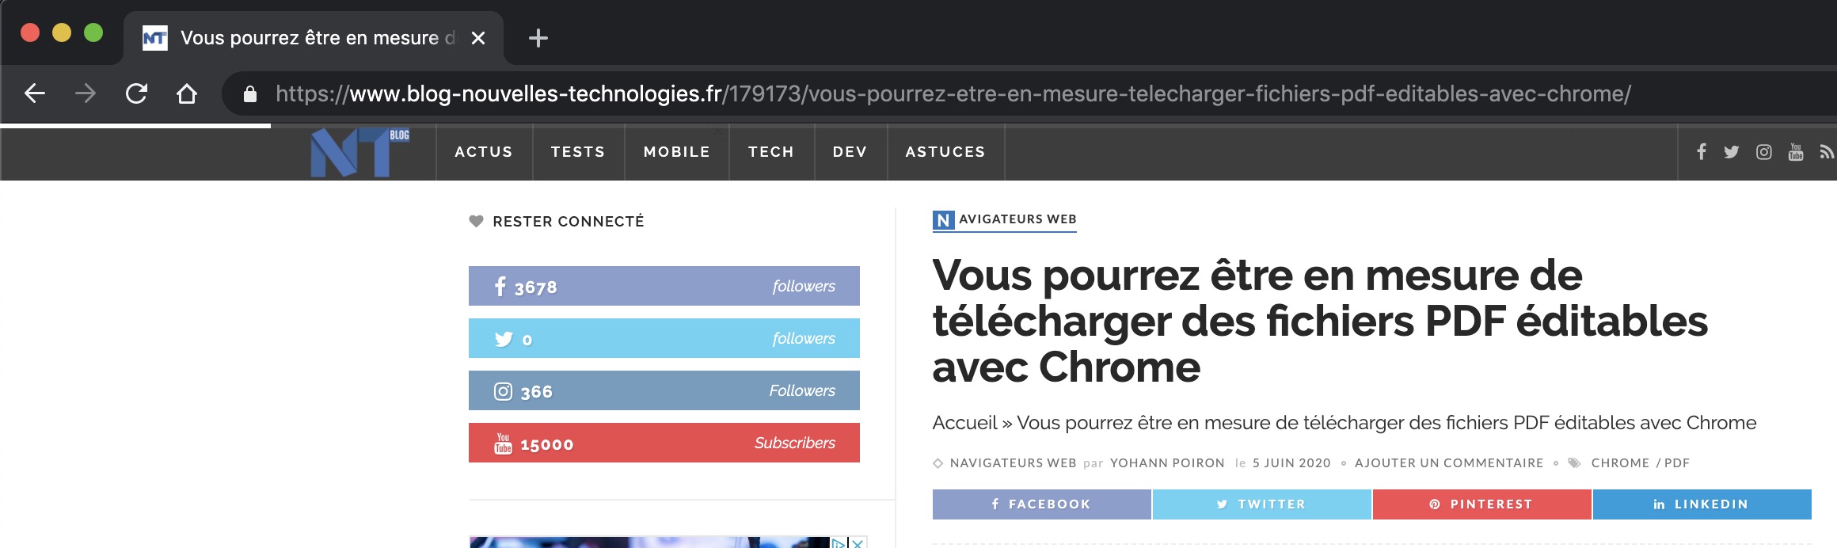Go to the ASTUCES section

coord(945,152)
